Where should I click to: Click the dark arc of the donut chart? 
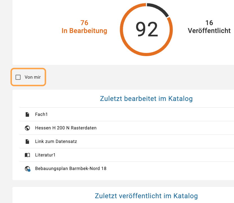point(159,8)
